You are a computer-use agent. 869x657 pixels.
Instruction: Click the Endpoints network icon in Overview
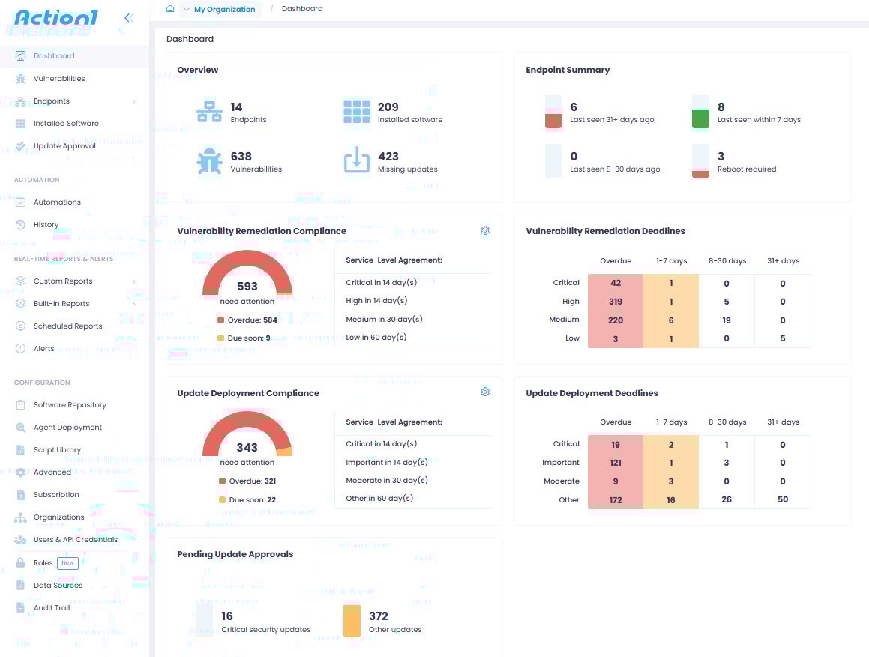click(209, 112)
